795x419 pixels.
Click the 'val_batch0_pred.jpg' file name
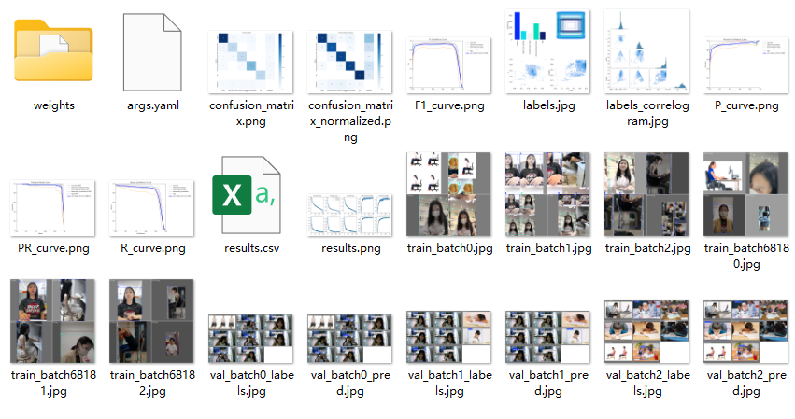[x=350, y=383]
